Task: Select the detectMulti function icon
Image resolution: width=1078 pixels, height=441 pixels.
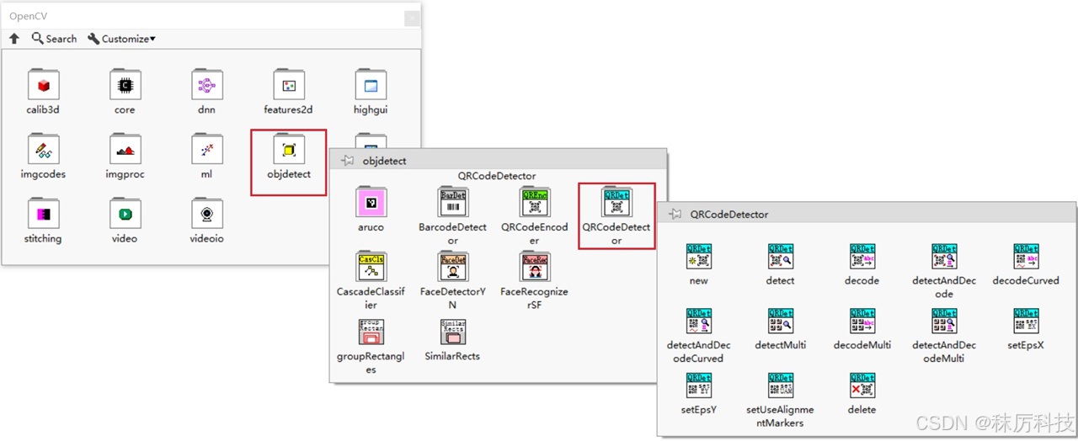Action: click(781, 321)
